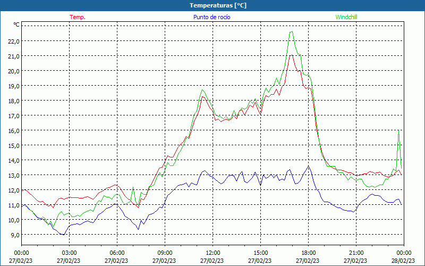
Task: Click the 15,0 y-axis value
Action: tap(14, 146)
